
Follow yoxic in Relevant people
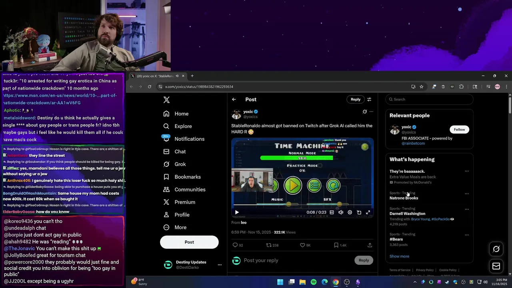point(459,130)
